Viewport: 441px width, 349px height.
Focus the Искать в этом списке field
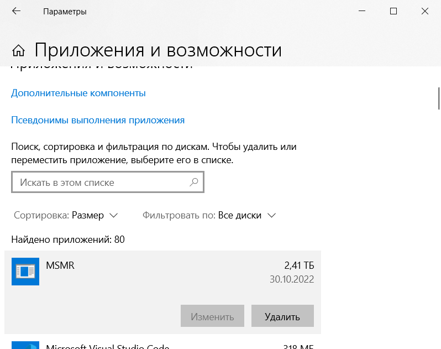(108, 182)
